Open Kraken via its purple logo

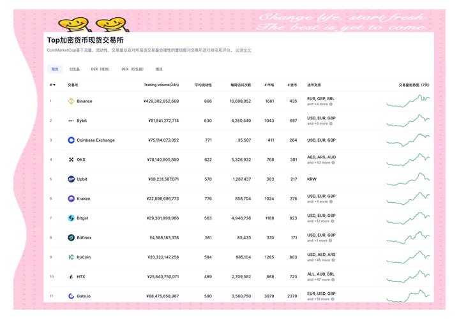tap(71, 198)
